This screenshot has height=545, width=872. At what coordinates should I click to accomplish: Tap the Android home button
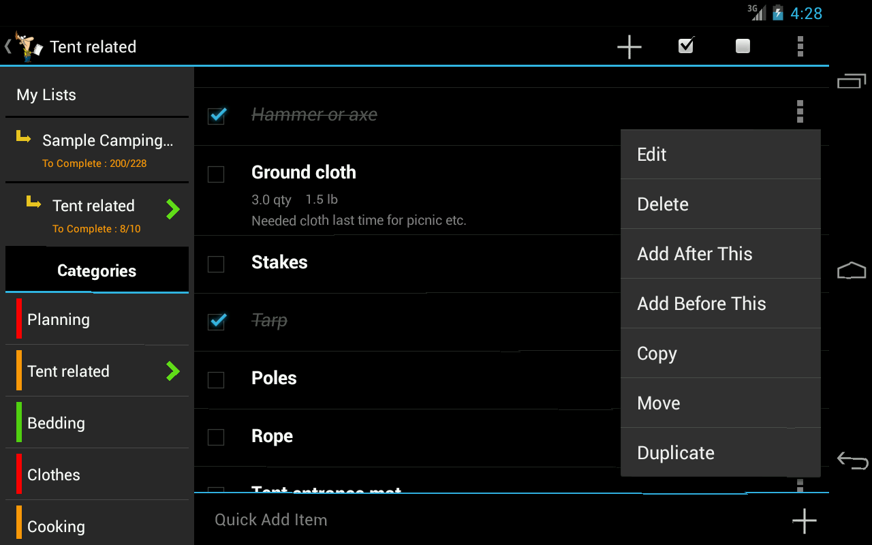coord(852,270)
